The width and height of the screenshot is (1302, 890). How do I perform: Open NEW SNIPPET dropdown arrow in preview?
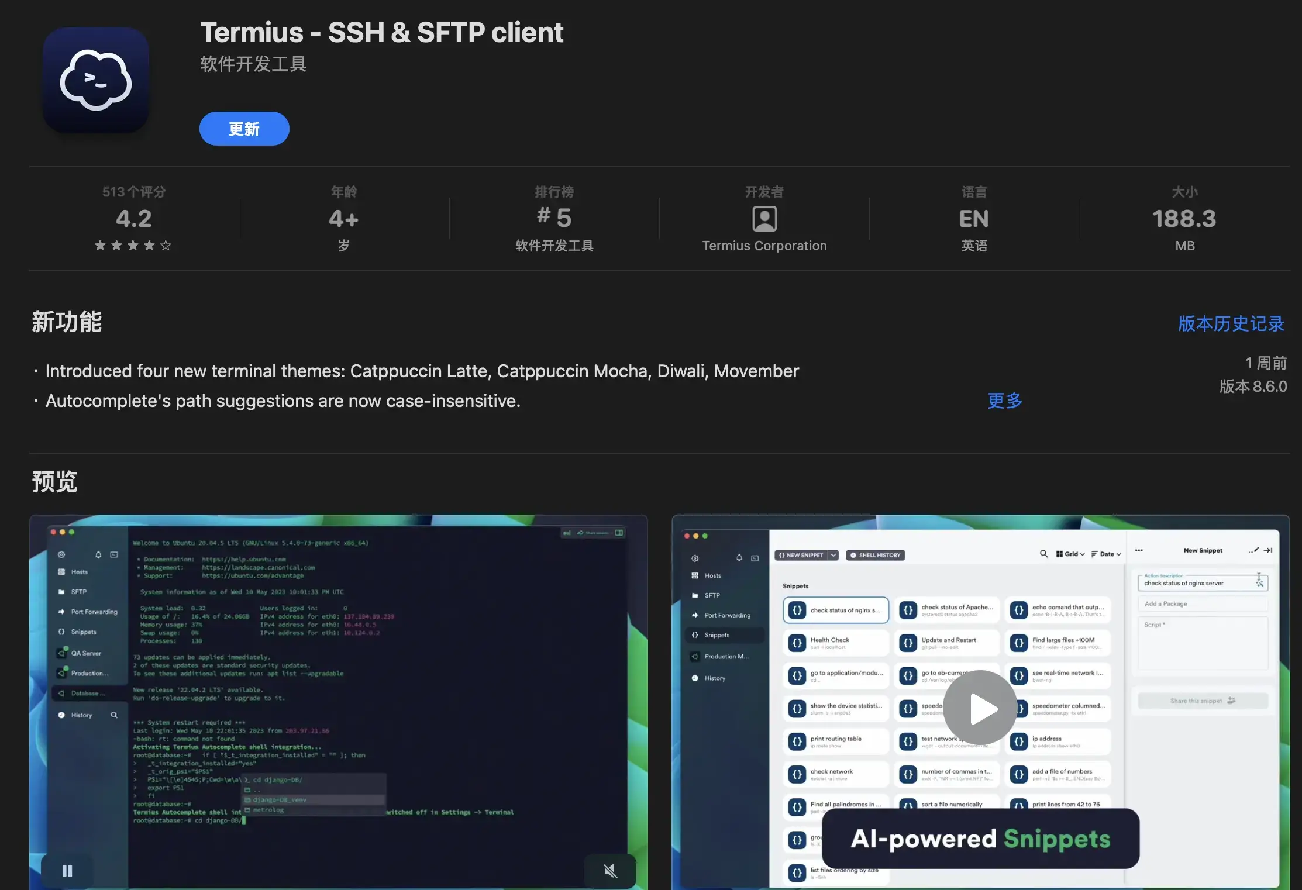point(833,555)
